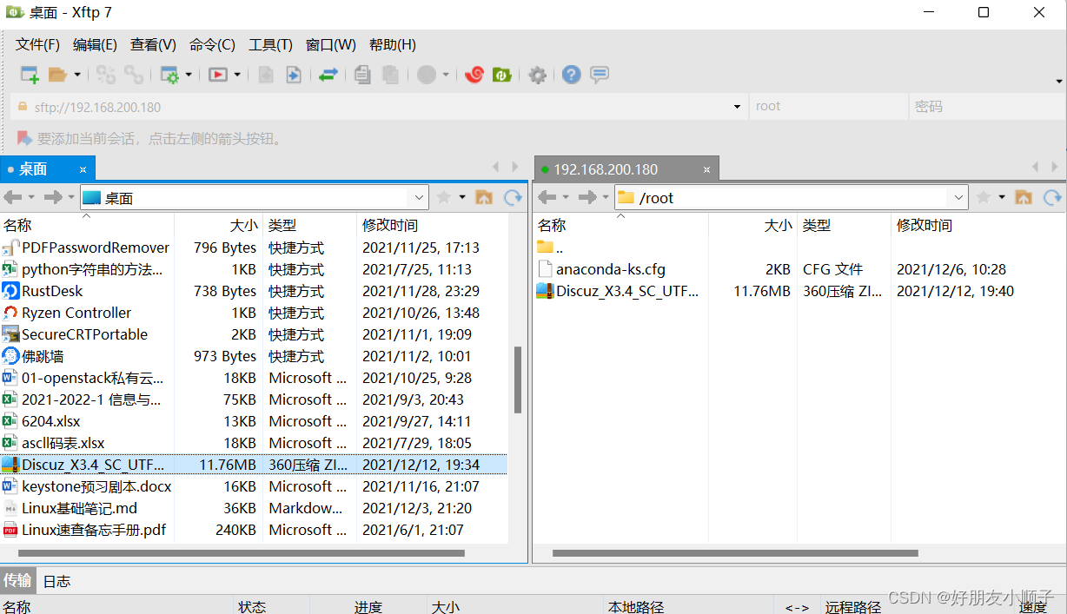Open Xshell via red swirl icon
The width and height of the screenshot is (1067, 614).
pyautogui.click(x=474, y=76)
